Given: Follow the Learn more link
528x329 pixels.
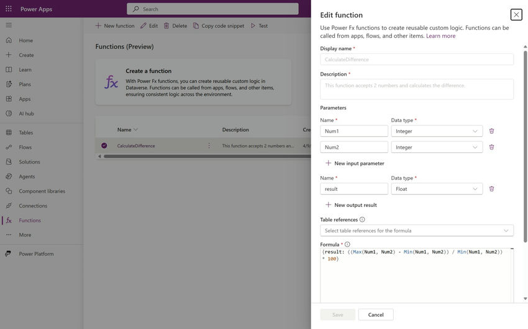Looking at the screenshot, I should click(x=440, y=36).
